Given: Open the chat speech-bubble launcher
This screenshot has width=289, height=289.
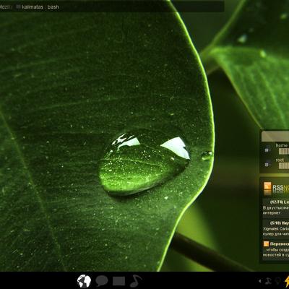Looking at the screenshot, I should coord(102,281).
